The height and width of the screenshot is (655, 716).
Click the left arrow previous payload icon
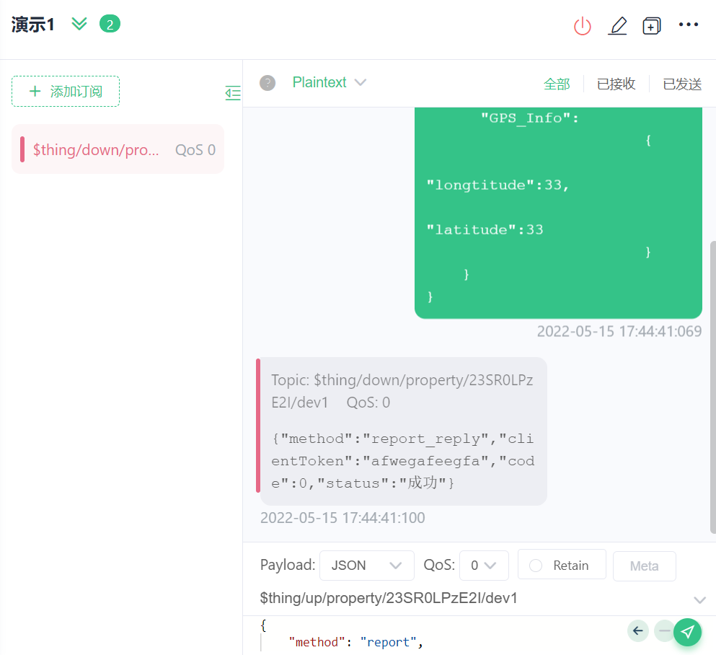(637, 631)
